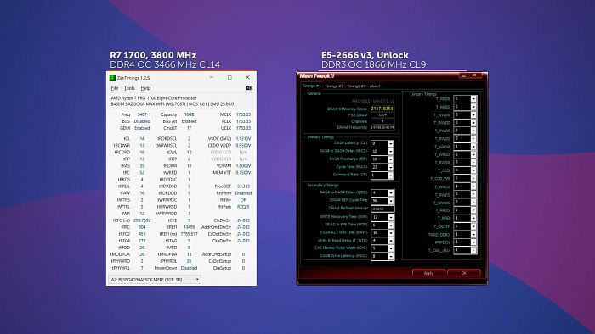This screenshot has height=334, width=595.
Task: Click the OK button in MemTweakIt
Action: [464, 273]
